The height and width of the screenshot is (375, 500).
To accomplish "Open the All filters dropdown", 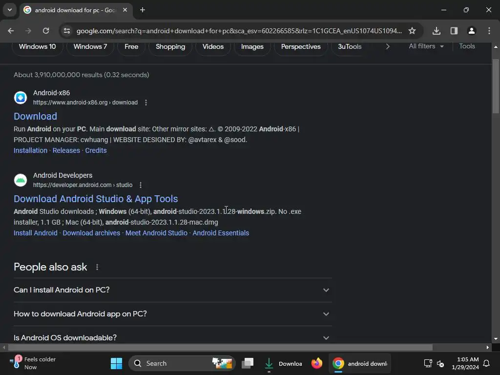I will pyautogui.click(x=426, y=46).
